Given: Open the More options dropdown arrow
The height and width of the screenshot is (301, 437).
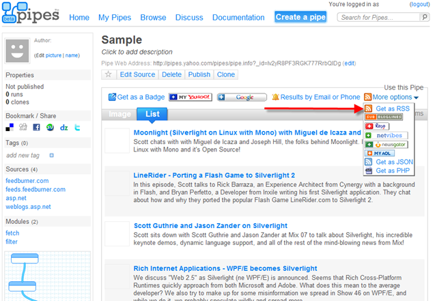Looking at the screenshot, I should [416, 98].
